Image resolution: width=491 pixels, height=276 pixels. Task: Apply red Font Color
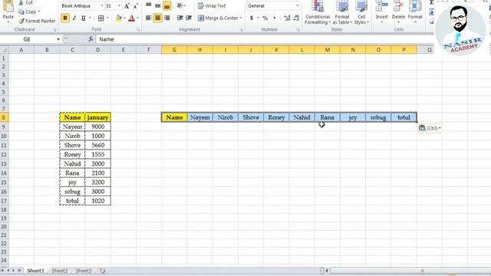point(131,18)
